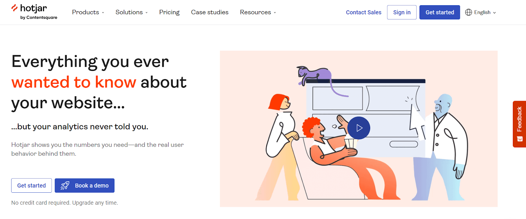
Task: Expand the Solutions dropdown arrow
Action: [x=147, y=12]
